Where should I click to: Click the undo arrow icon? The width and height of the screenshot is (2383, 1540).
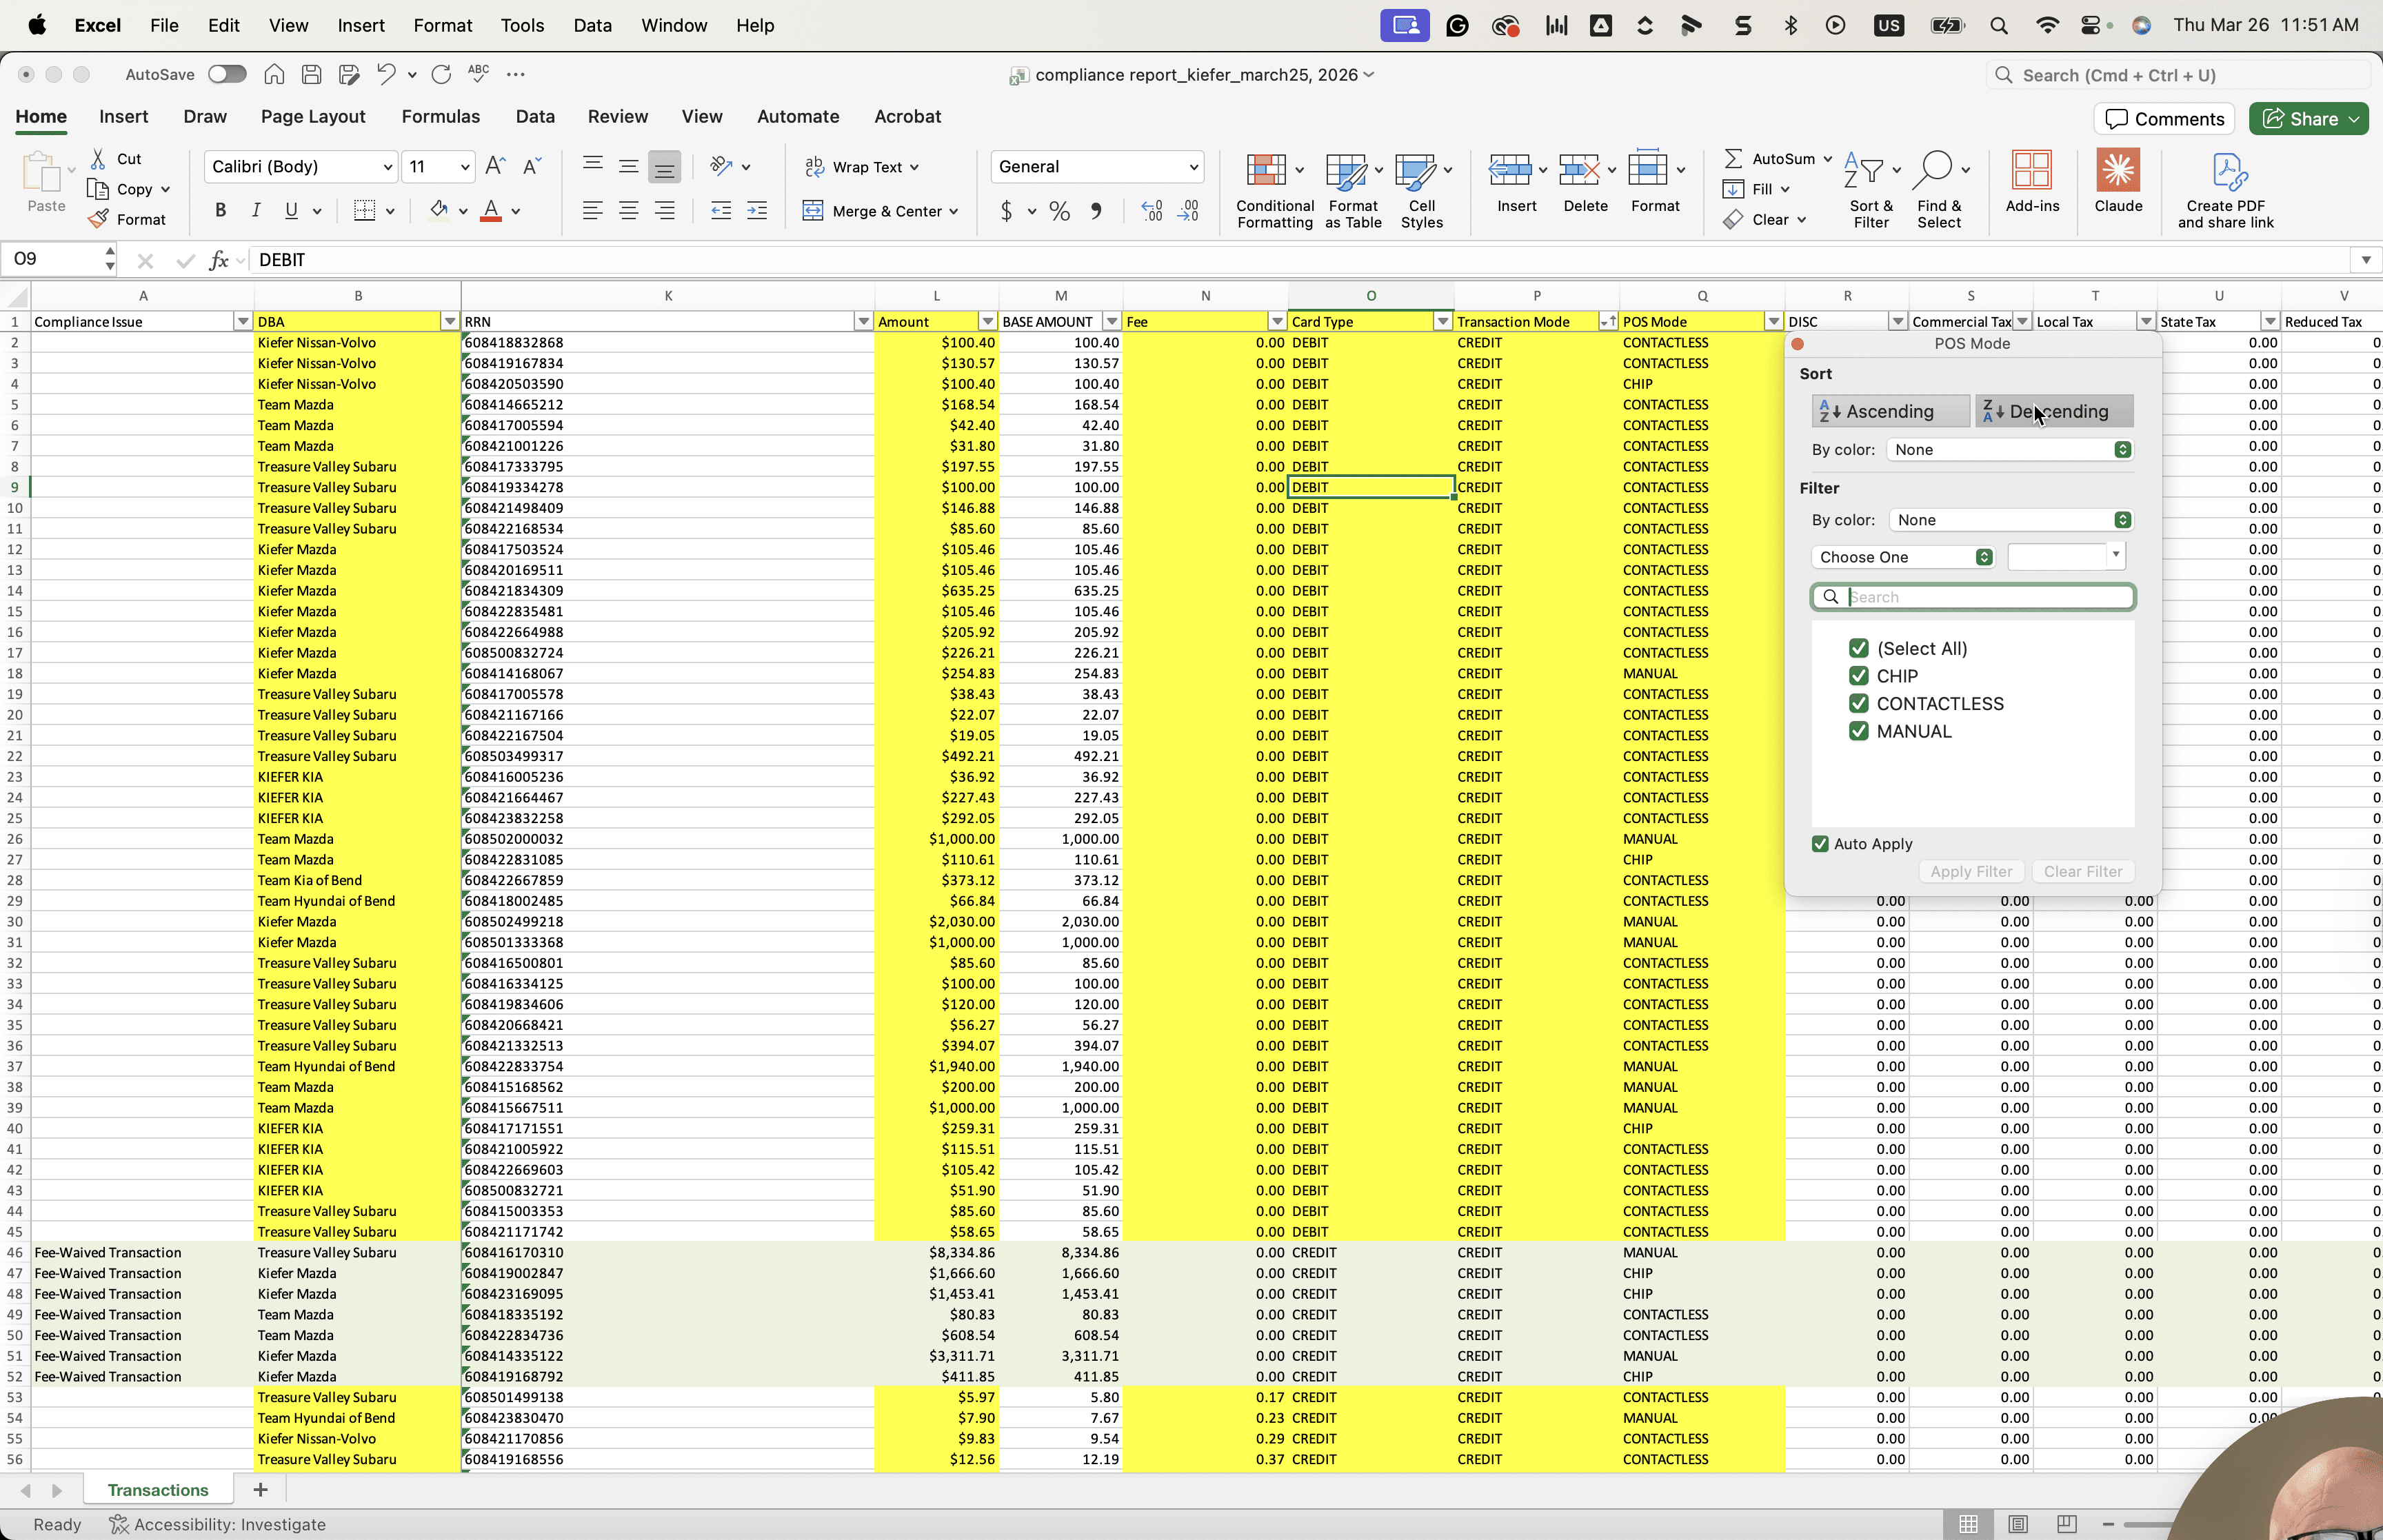[x=386, y=74]
